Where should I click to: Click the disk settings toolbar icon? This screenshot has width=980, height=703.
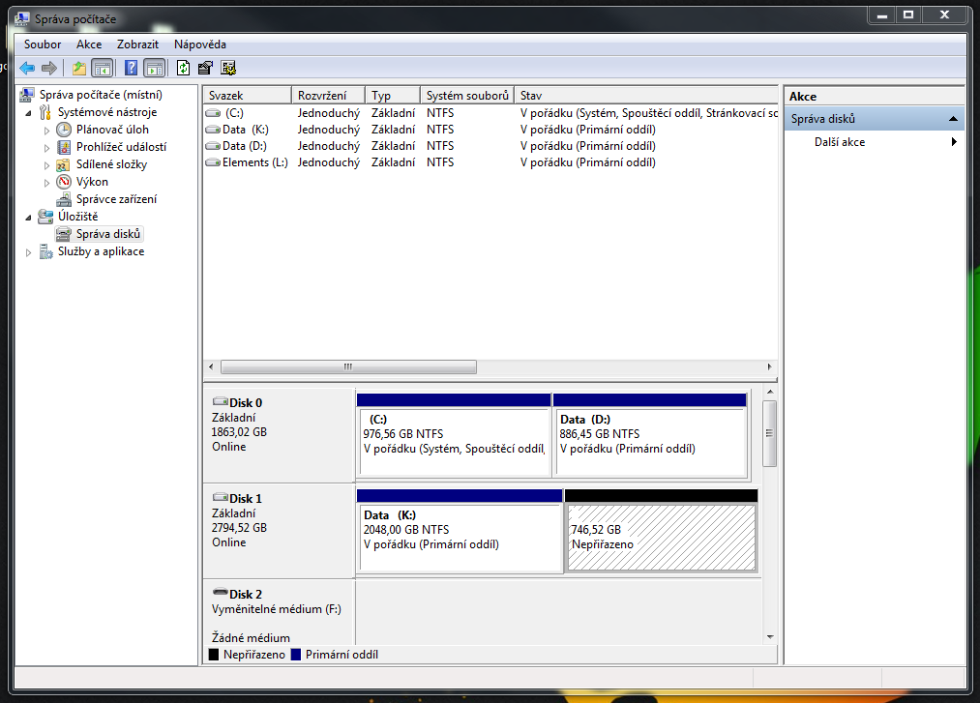[x=228, y=68]
